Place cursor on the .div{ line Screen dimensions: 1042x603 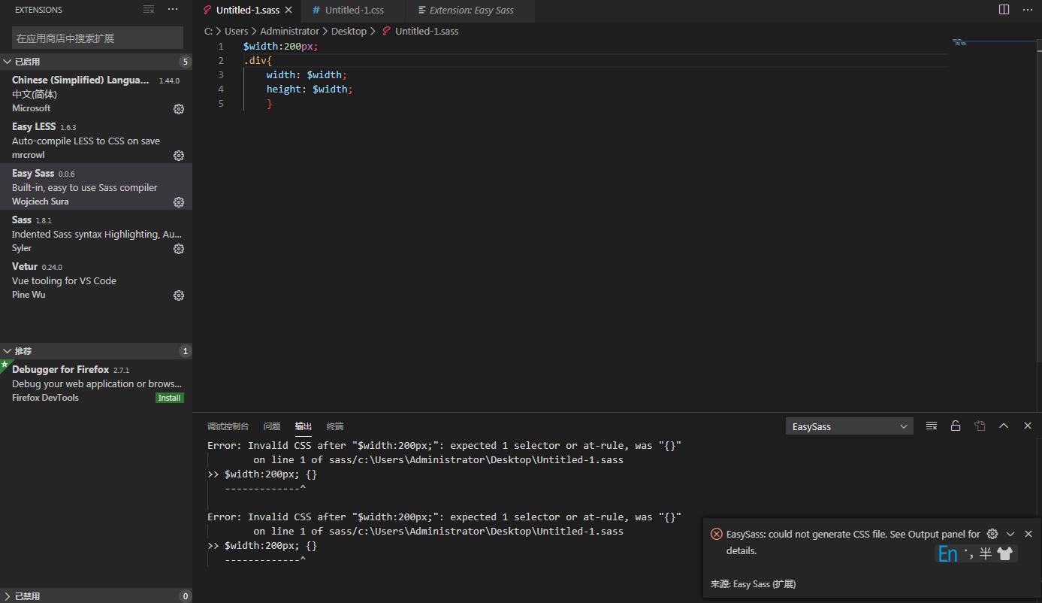tap(258, 60)
